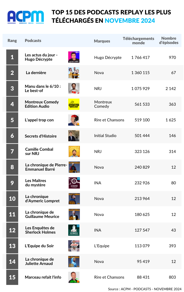
Task: Select the La dernière podcast artwork
Action: [74, 73]
